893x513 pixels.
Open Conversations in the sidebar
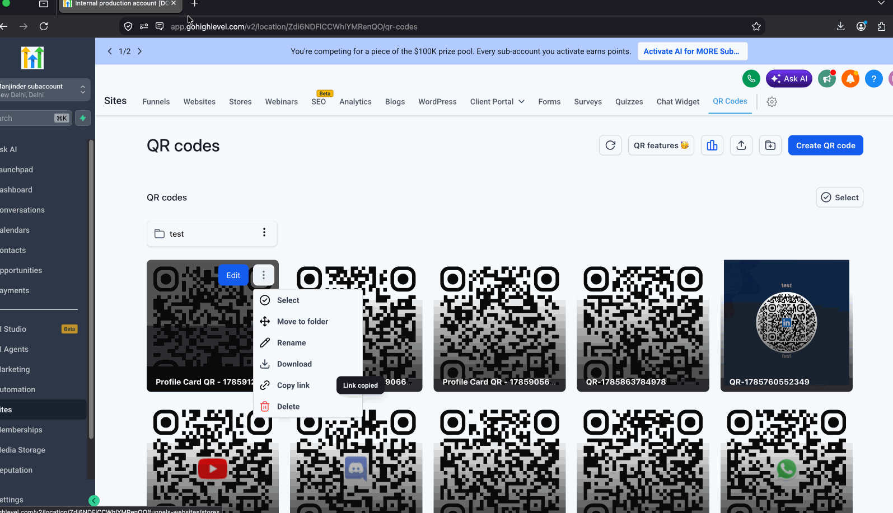pyautogui.click(x=43, y=210)
